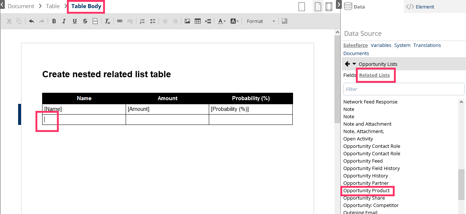Click the Filter input field
Screen dimensions: 466x214
pos(404,89)
